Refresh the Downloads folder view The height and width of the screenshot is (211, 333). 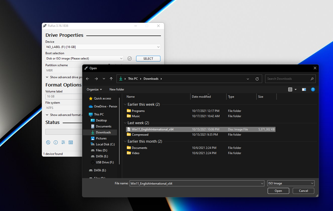pyautogui.click(x=257, y=79)
